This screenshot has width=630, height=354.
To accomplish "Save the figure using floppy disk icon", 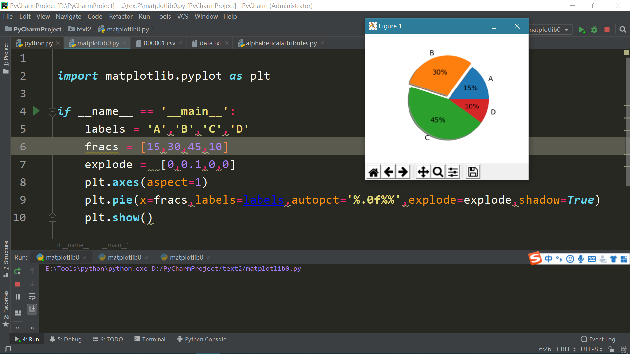I will (x=473, y=172).
